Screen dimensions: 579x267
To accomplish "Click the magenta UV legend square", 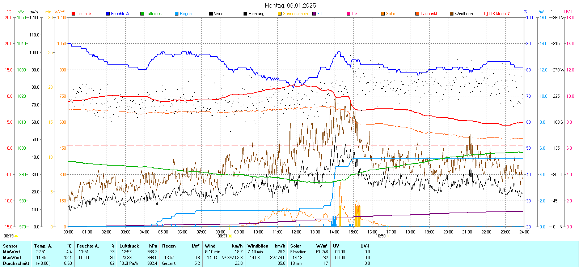I will pyautogui.click(x=348, y=14).
